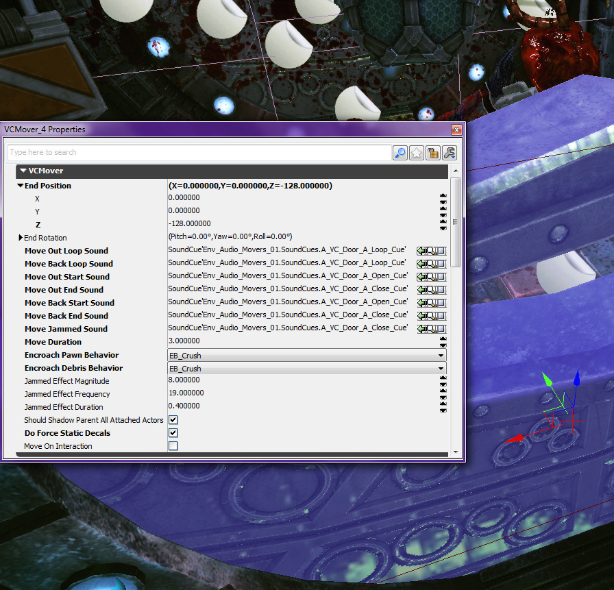The height and width of the screenshot is (590, 614).
Task: Use selected object for Move Out Loop Sound
Action: pos(421,251)
